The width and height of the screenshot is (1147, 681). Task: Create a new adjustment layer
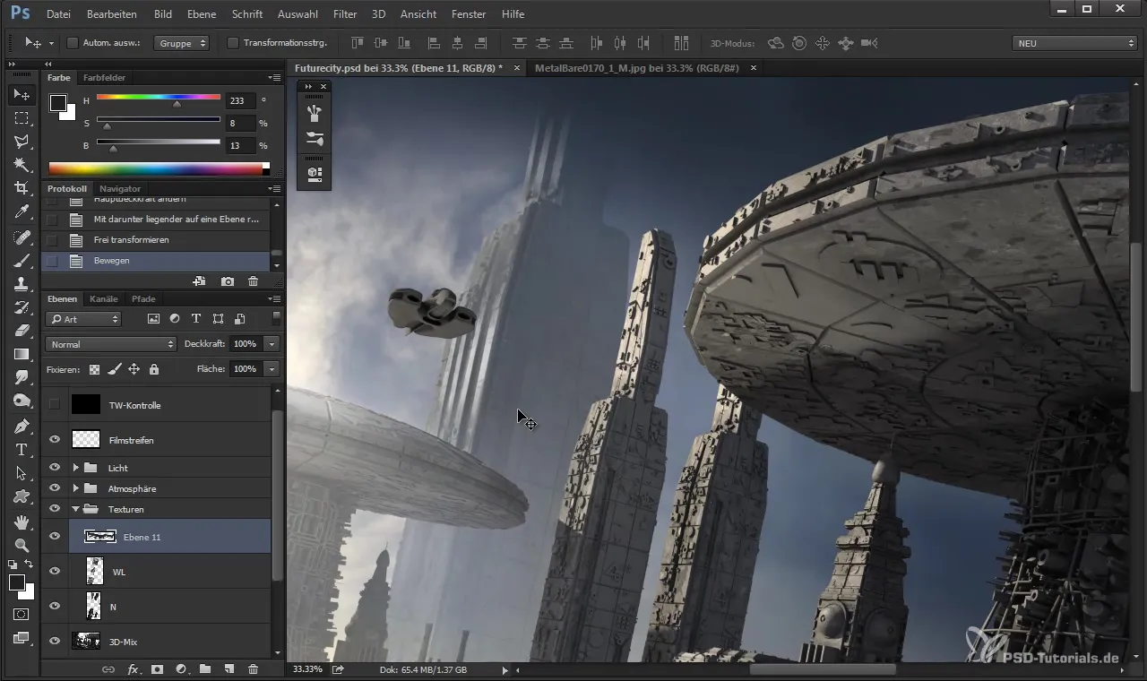tap(181, 669)
